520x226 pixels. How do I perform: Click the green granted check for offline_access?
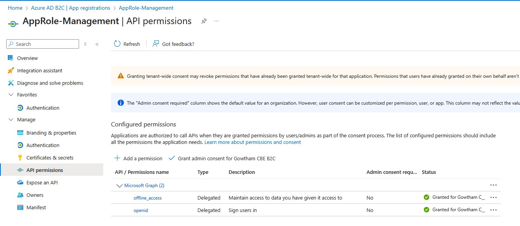tap(427, 197)
